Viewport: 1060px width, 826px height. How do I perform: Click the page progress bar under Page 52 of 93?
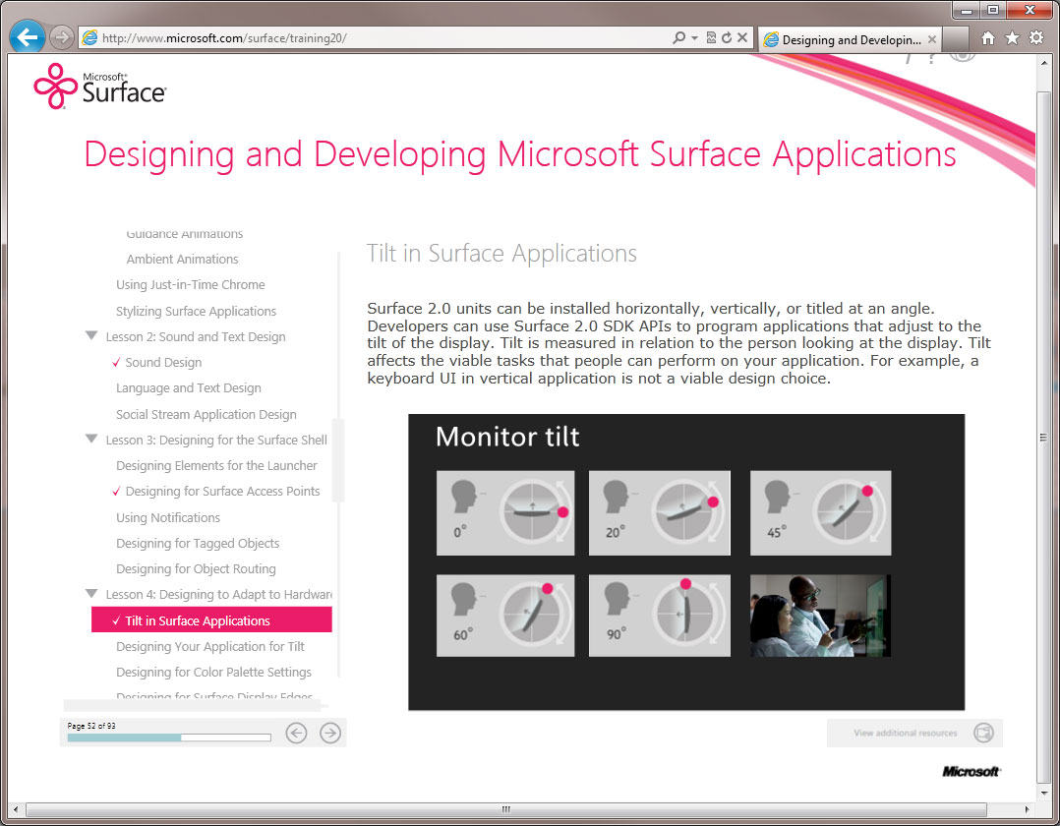169,737
